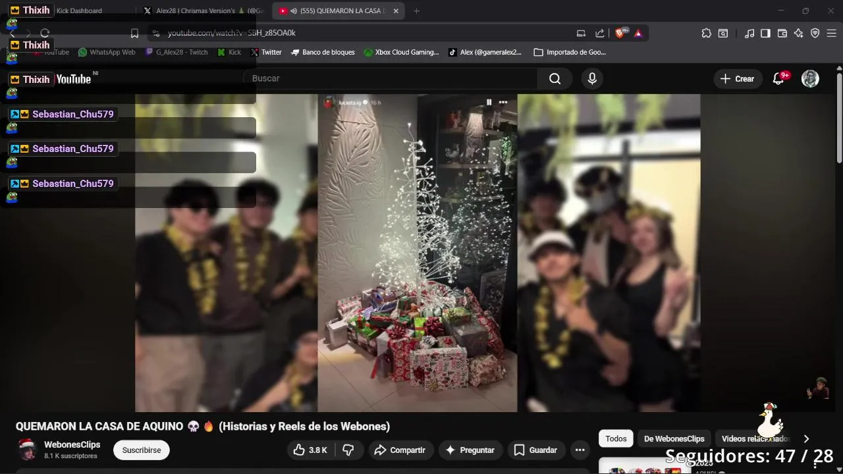
Task: Start voice search with microphone icon
Action: tap(592, 78)
